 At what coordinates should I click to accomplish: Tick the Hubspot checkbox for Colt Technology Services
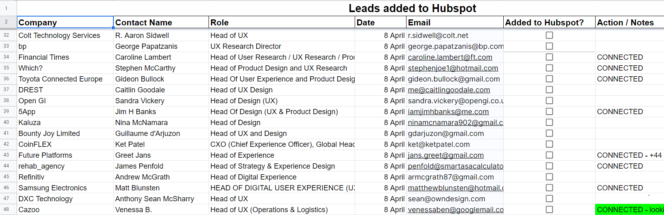[x=549, y=35]
